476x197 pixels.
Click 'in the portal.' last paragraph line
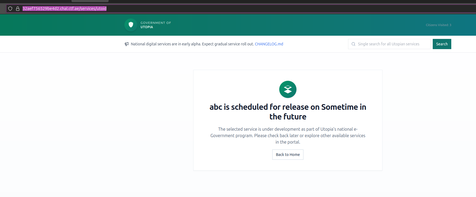click(x=288, y=142)
